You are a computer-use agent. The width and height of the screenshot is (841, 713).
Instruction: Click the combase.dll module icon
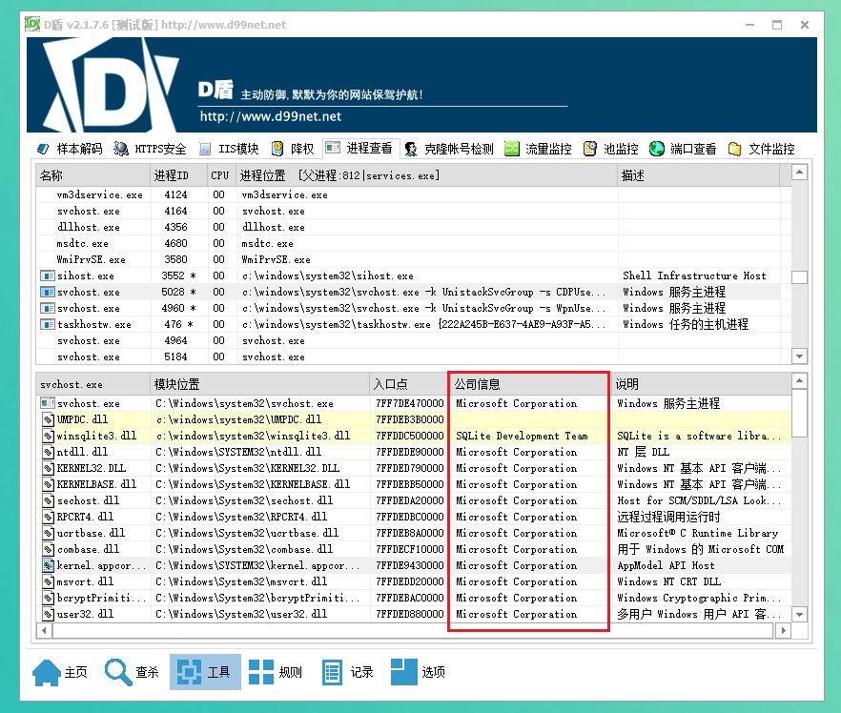[49, 549]
